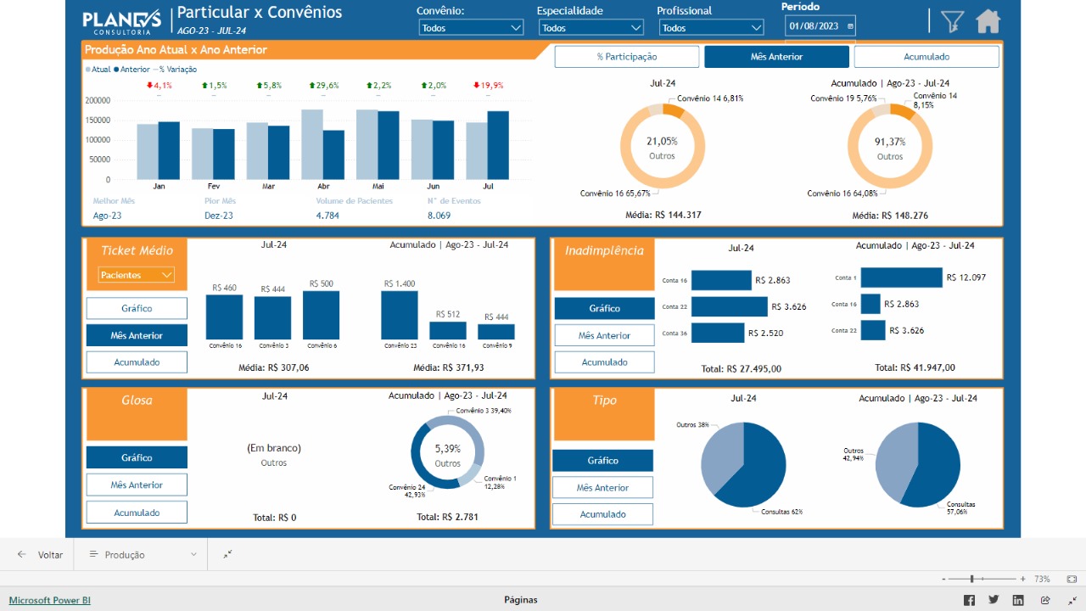Click the zoom in plus icon
The height and width of the screenshot is (611, 1086).
tap(1023, 579)
